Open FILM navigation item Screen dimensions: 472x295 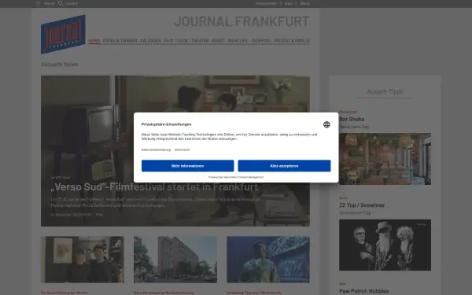pyautogui.click(x=168, y=41)
